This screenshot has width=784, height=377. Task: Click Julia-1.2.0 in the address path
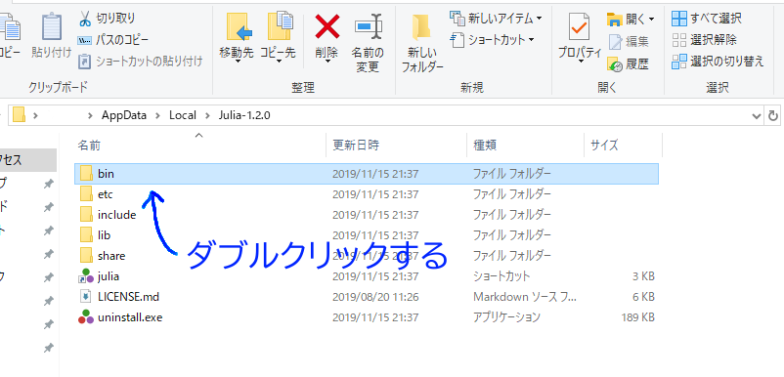[x=244, y=115]
